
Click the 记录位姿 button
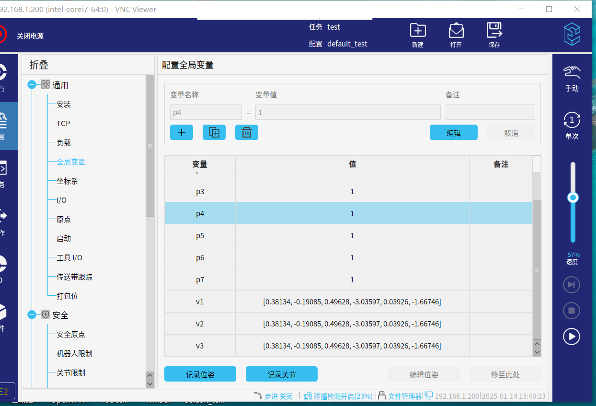200,374
